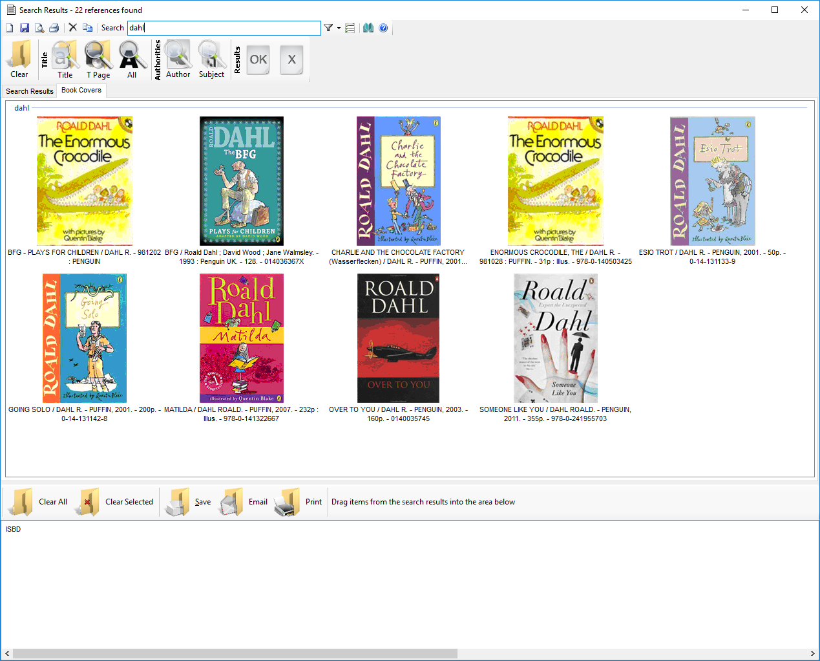Click 'CHARLIE AND THE CHOCOLATE FACTORY' caption
This screenshot has width=820, height=661.
point(398,257)
